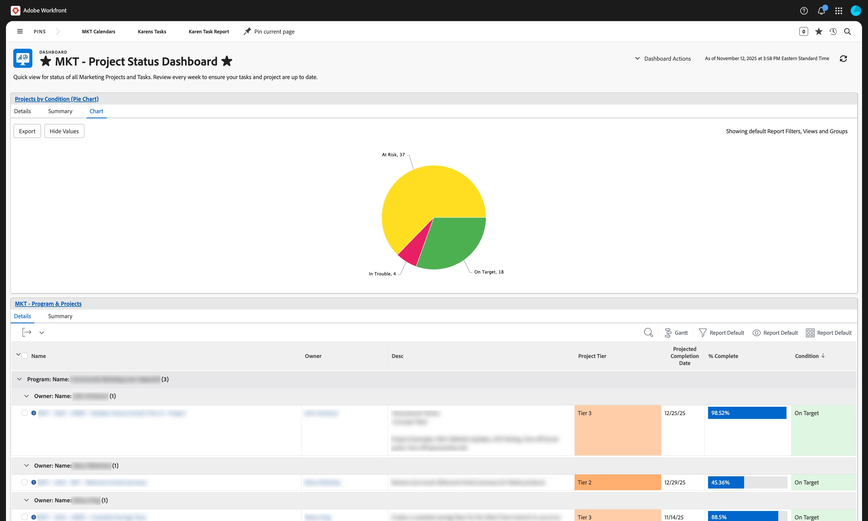The height and width of the screenshot is (521, 868).
Task: Check the select-all checkbox by Name
Action: pyautogui.click(x=25, y=356)
